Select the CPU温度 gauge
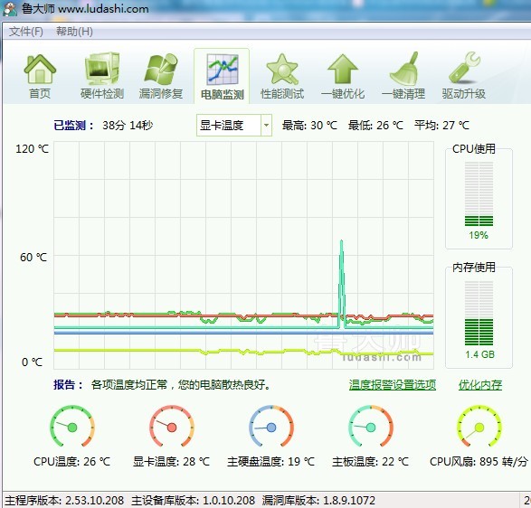The width and height of the screenshot is (531, 508). [72, 427]
